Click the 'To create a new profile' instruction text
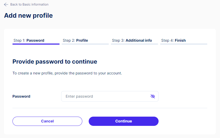 [x=67, y=73]
